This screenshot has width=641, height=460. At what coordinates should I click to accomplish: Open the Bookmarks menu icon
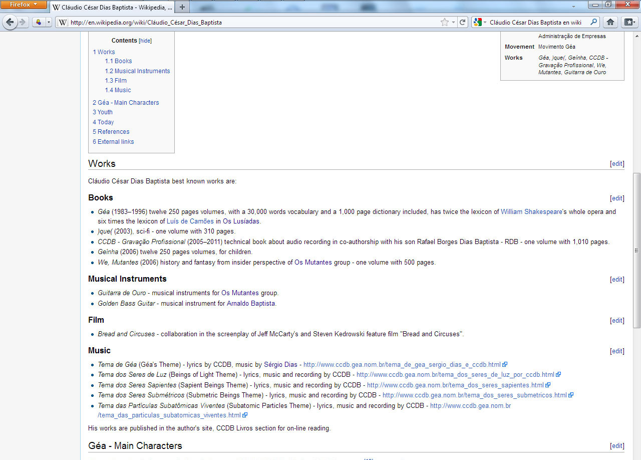[628, 22]
